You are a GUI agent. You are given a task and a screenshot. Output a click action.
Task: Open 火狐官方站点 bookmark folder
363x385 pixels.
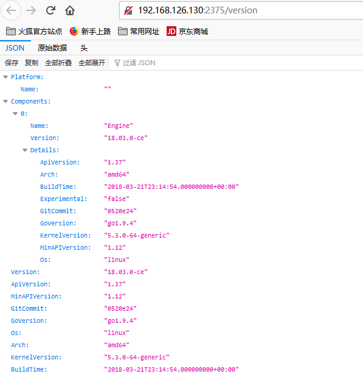(34, 32)
